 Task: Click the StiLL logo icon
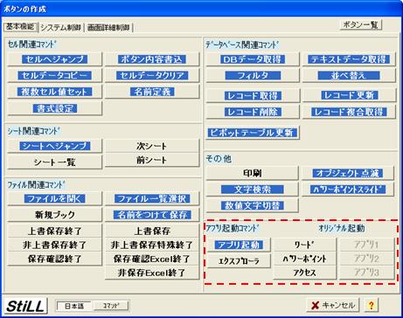pos(24,306)
